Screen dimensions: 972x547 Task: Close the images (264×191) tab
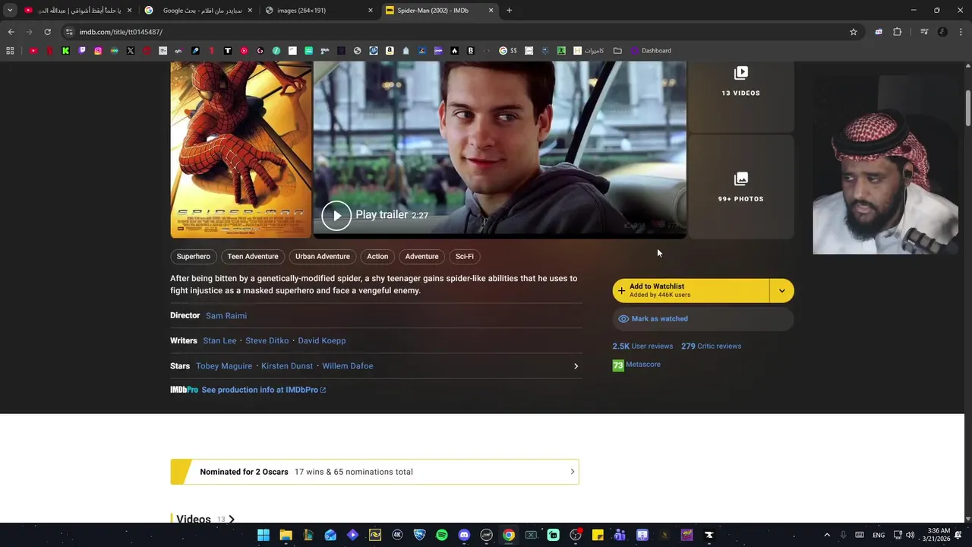pyautogui.click(x=371, y=11)
